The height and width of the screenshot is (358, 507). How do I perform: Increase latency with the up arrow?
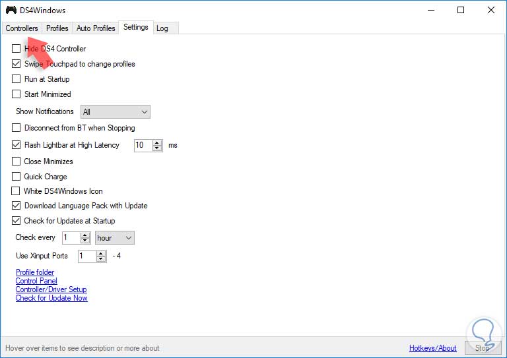(157, 142)
